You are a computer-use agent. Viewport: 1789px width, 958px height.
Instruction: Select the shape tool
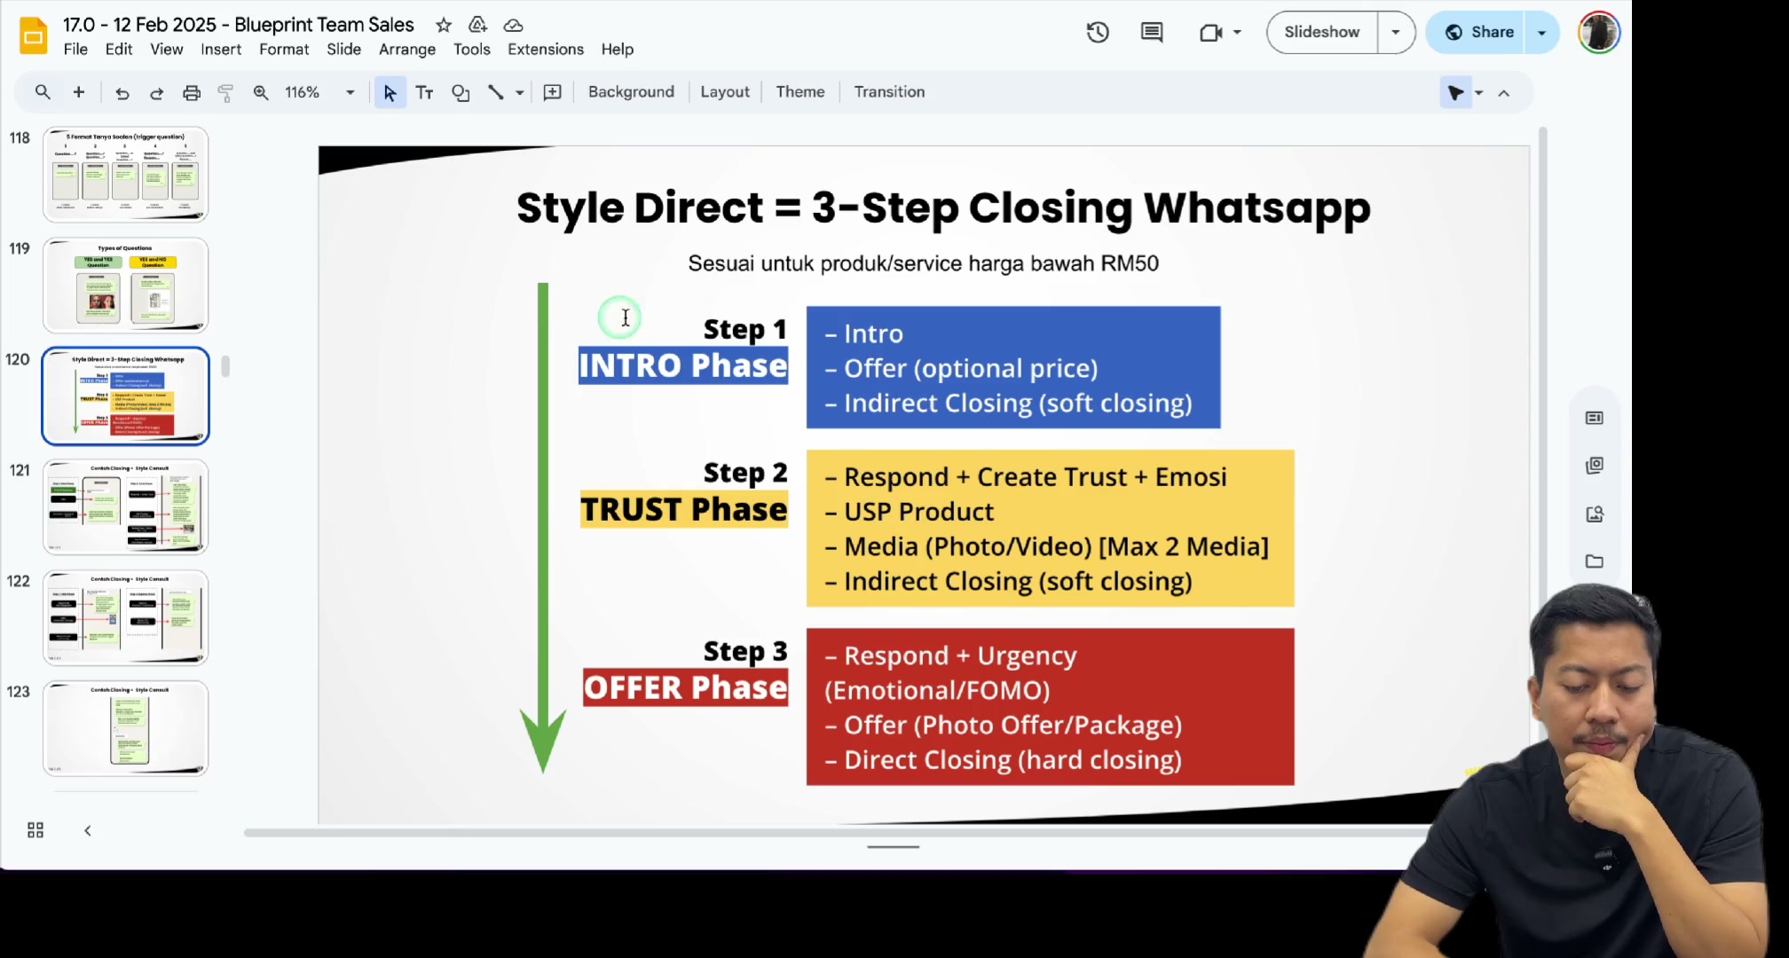(461, 92)
